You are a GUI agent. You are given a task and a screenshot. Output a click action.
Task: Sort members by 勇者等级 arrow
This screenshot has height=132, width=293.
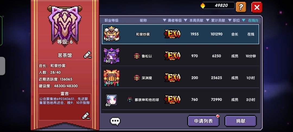click(164, 20)
